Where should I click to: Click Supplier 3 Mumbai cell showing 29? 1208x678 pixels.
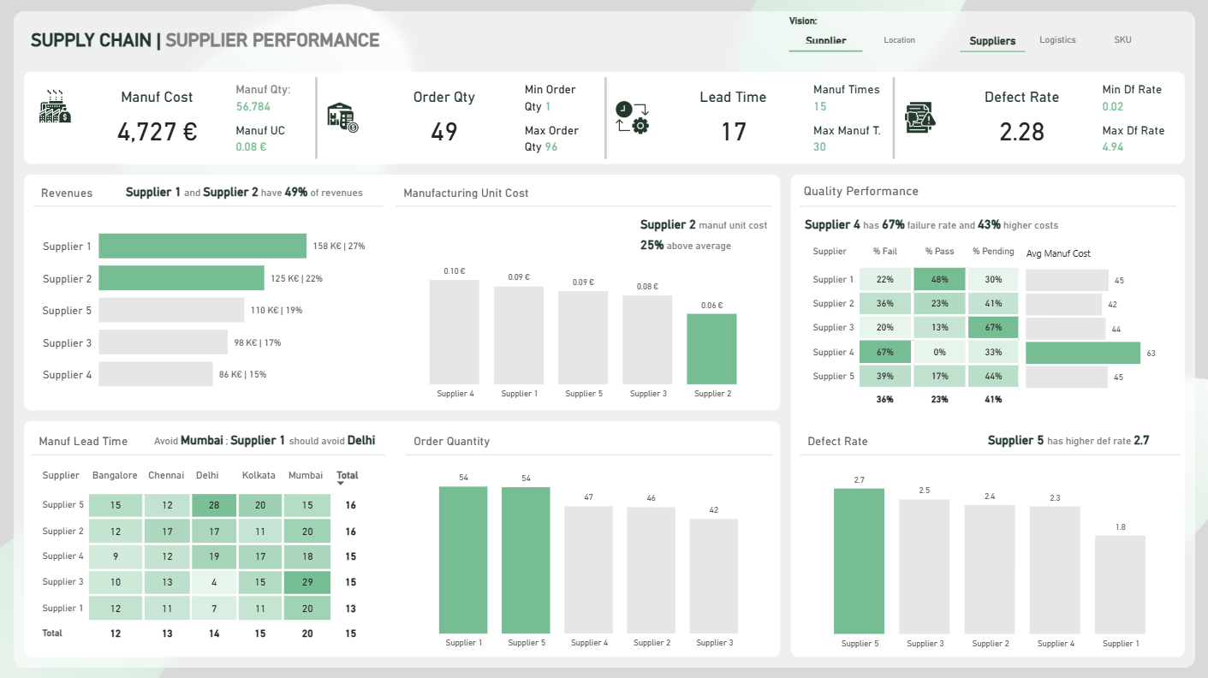pyautogui.click(x=307, y=582)
